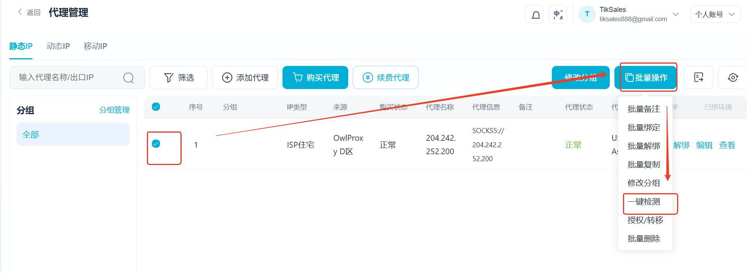Expand the TikSales user menu chevron
Image resolution: width=747 pixels, height=273 pixels.
tap(676, 14)
